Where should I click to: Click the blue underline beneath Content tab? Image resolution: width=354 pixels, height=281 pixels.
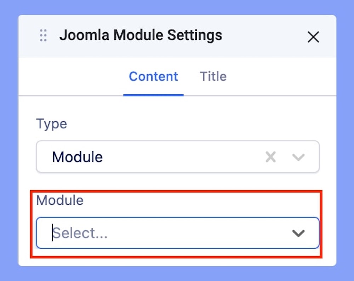pyautogui.click(x=153, y=95)
